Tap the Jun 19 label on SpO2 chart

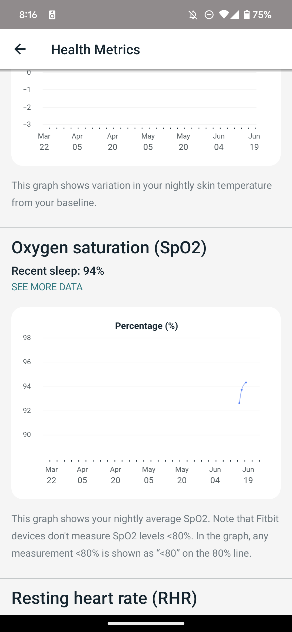tap(248, 475)
